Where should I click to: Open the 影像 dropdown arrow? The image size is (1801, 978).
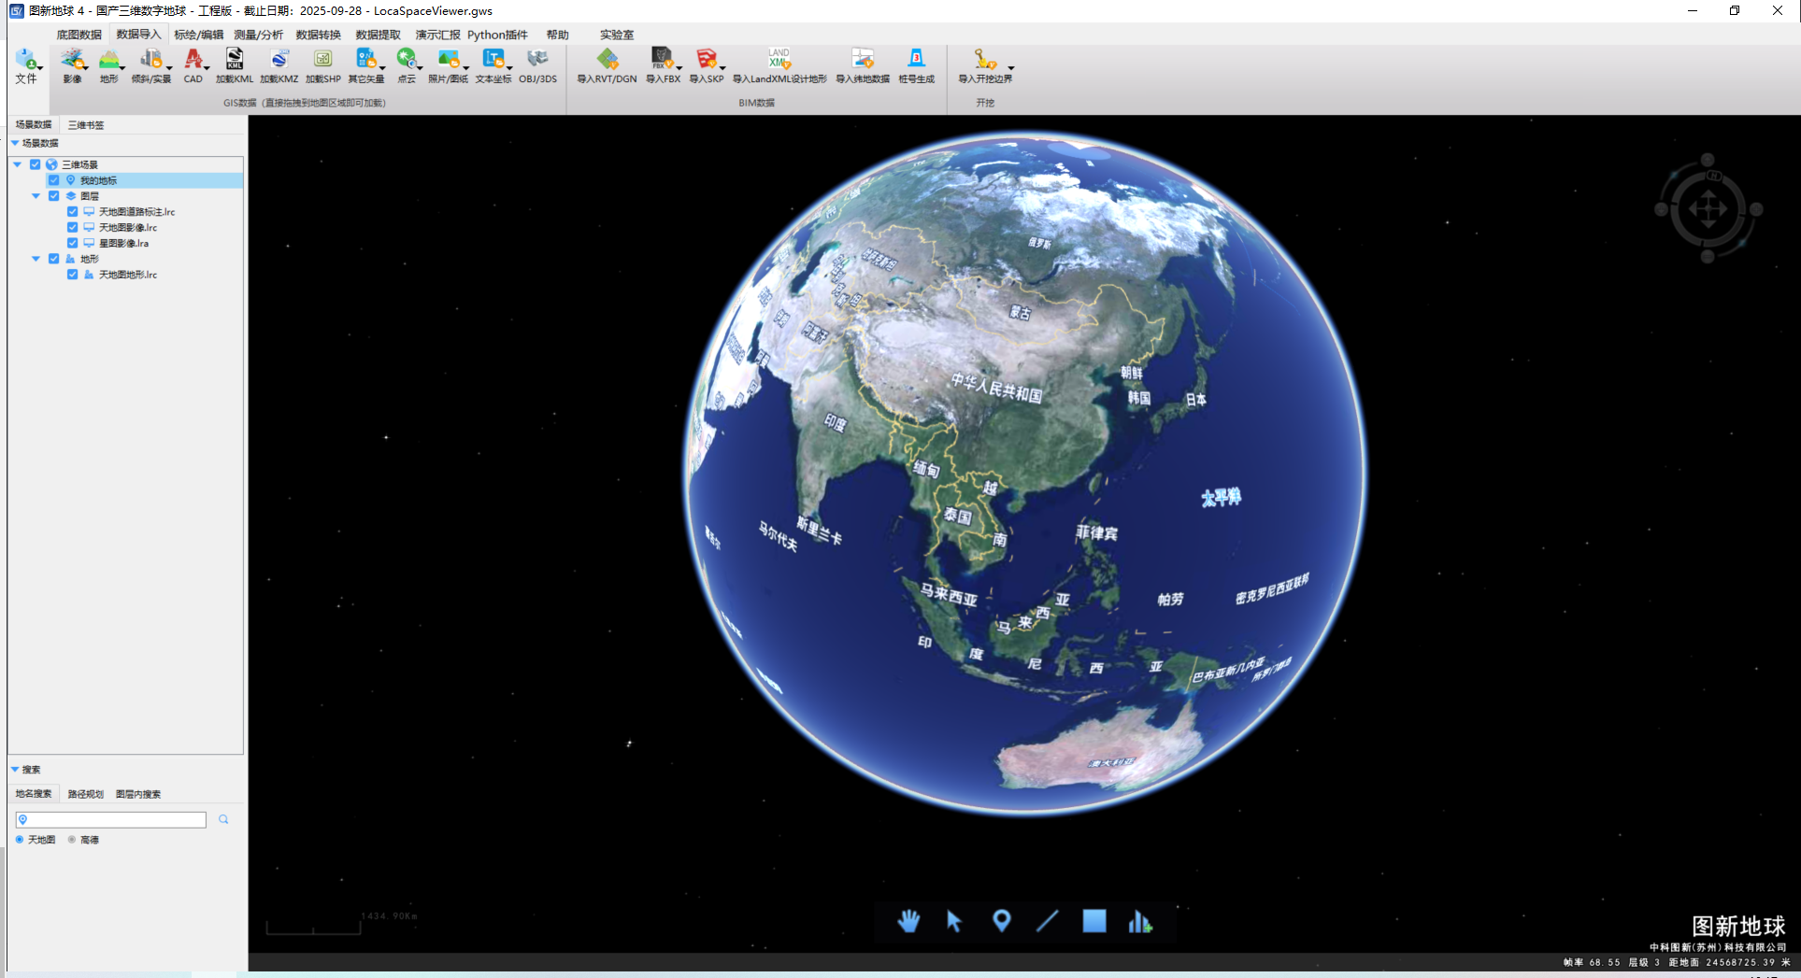tap(85, 67)
